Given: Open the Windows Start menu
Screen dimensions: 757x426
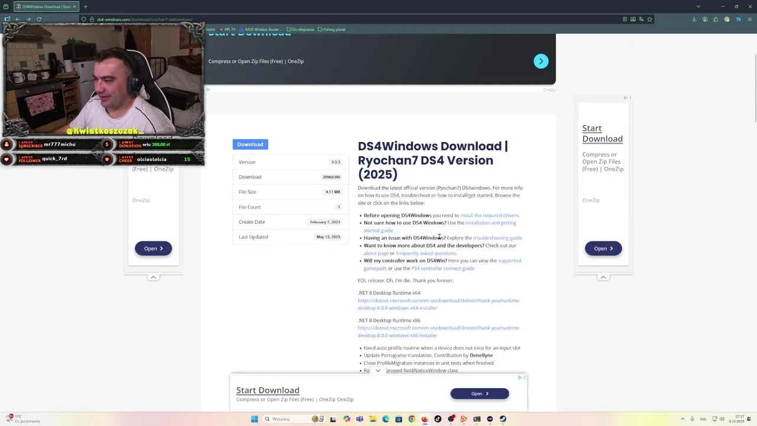Looking at the screenshot, I should 254,419.
